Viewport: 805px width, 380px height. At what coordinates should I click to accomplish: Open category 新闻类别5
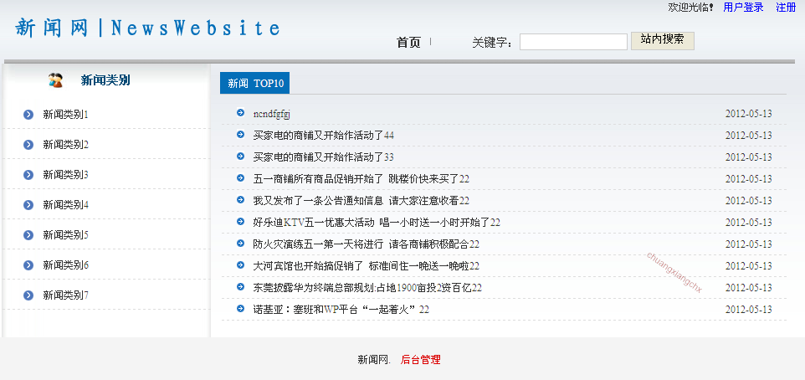tap(66, 235)
